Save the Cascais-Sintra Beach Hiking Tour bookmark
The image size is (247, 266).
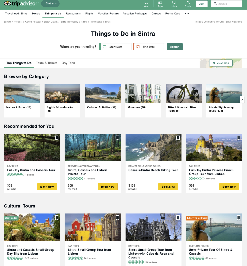point(178,138)
